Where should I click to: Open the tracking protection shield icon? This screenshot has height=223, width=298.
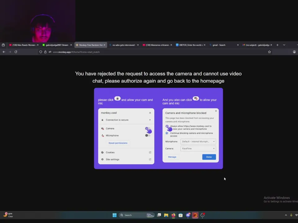(41, 52)
